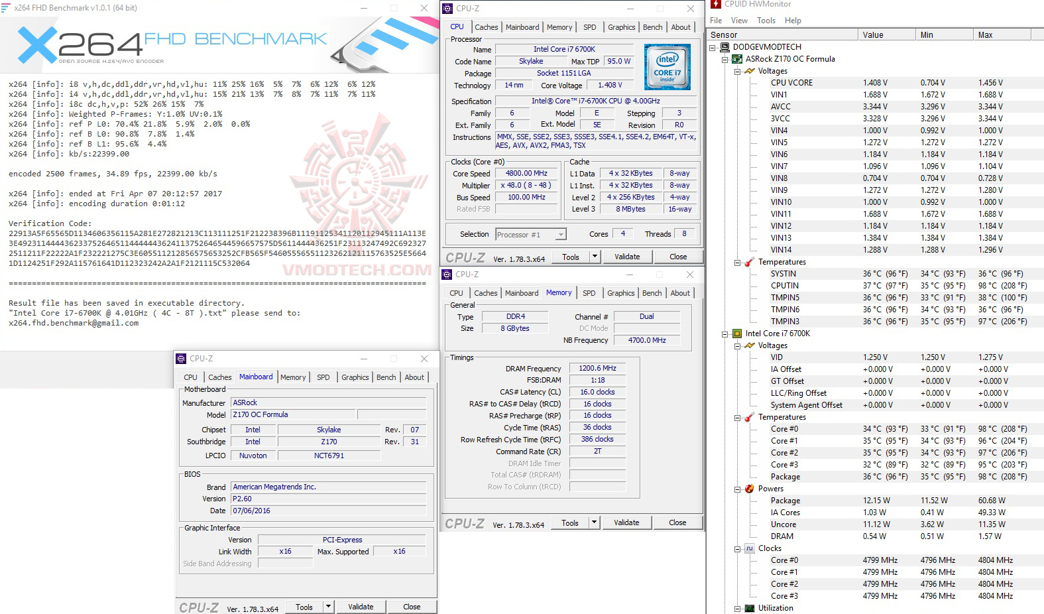Open the Tools dropdown arrow in CPU-Z Mainboard window
Image resolution: width=1044 pixels, height=614 pixels.
pyautogui.click(x=328, y=607)
